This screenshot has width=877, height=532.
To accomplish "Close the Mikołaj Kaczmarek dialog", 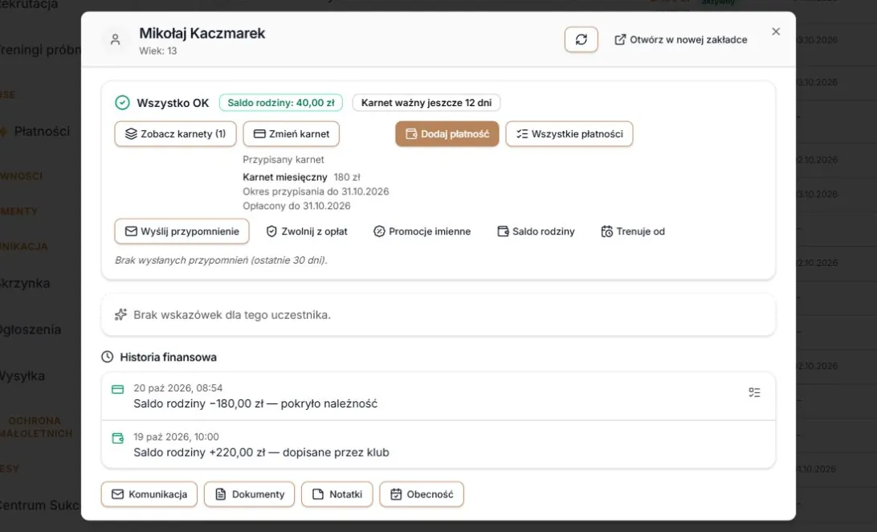I will click(776, 32).
